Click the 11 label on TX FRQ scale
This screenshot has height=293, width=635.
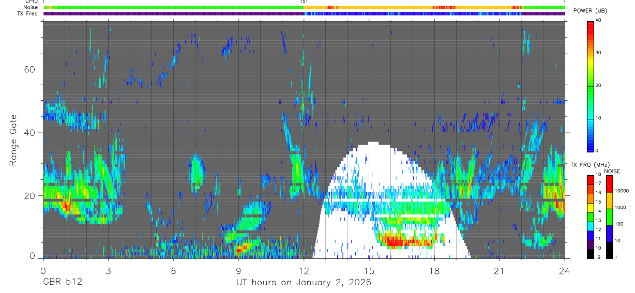(598, 239)
